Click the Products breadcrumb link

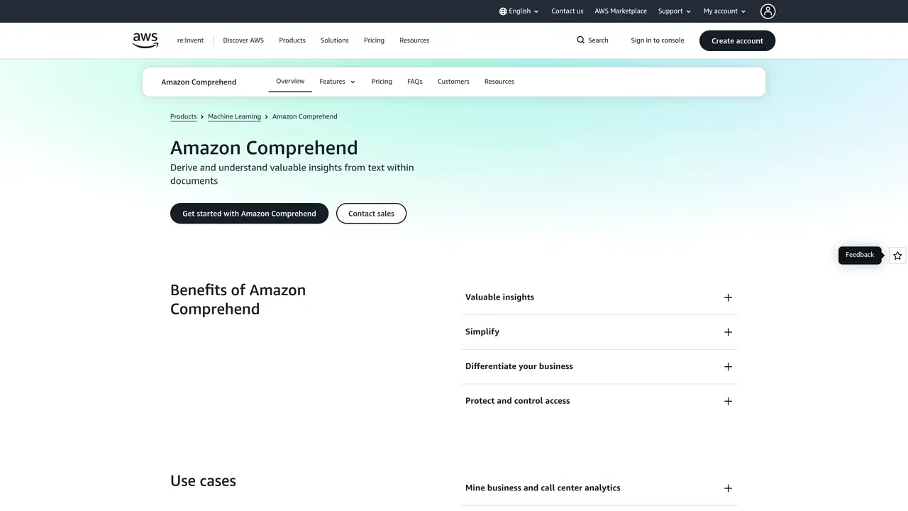tap(183, 116)
